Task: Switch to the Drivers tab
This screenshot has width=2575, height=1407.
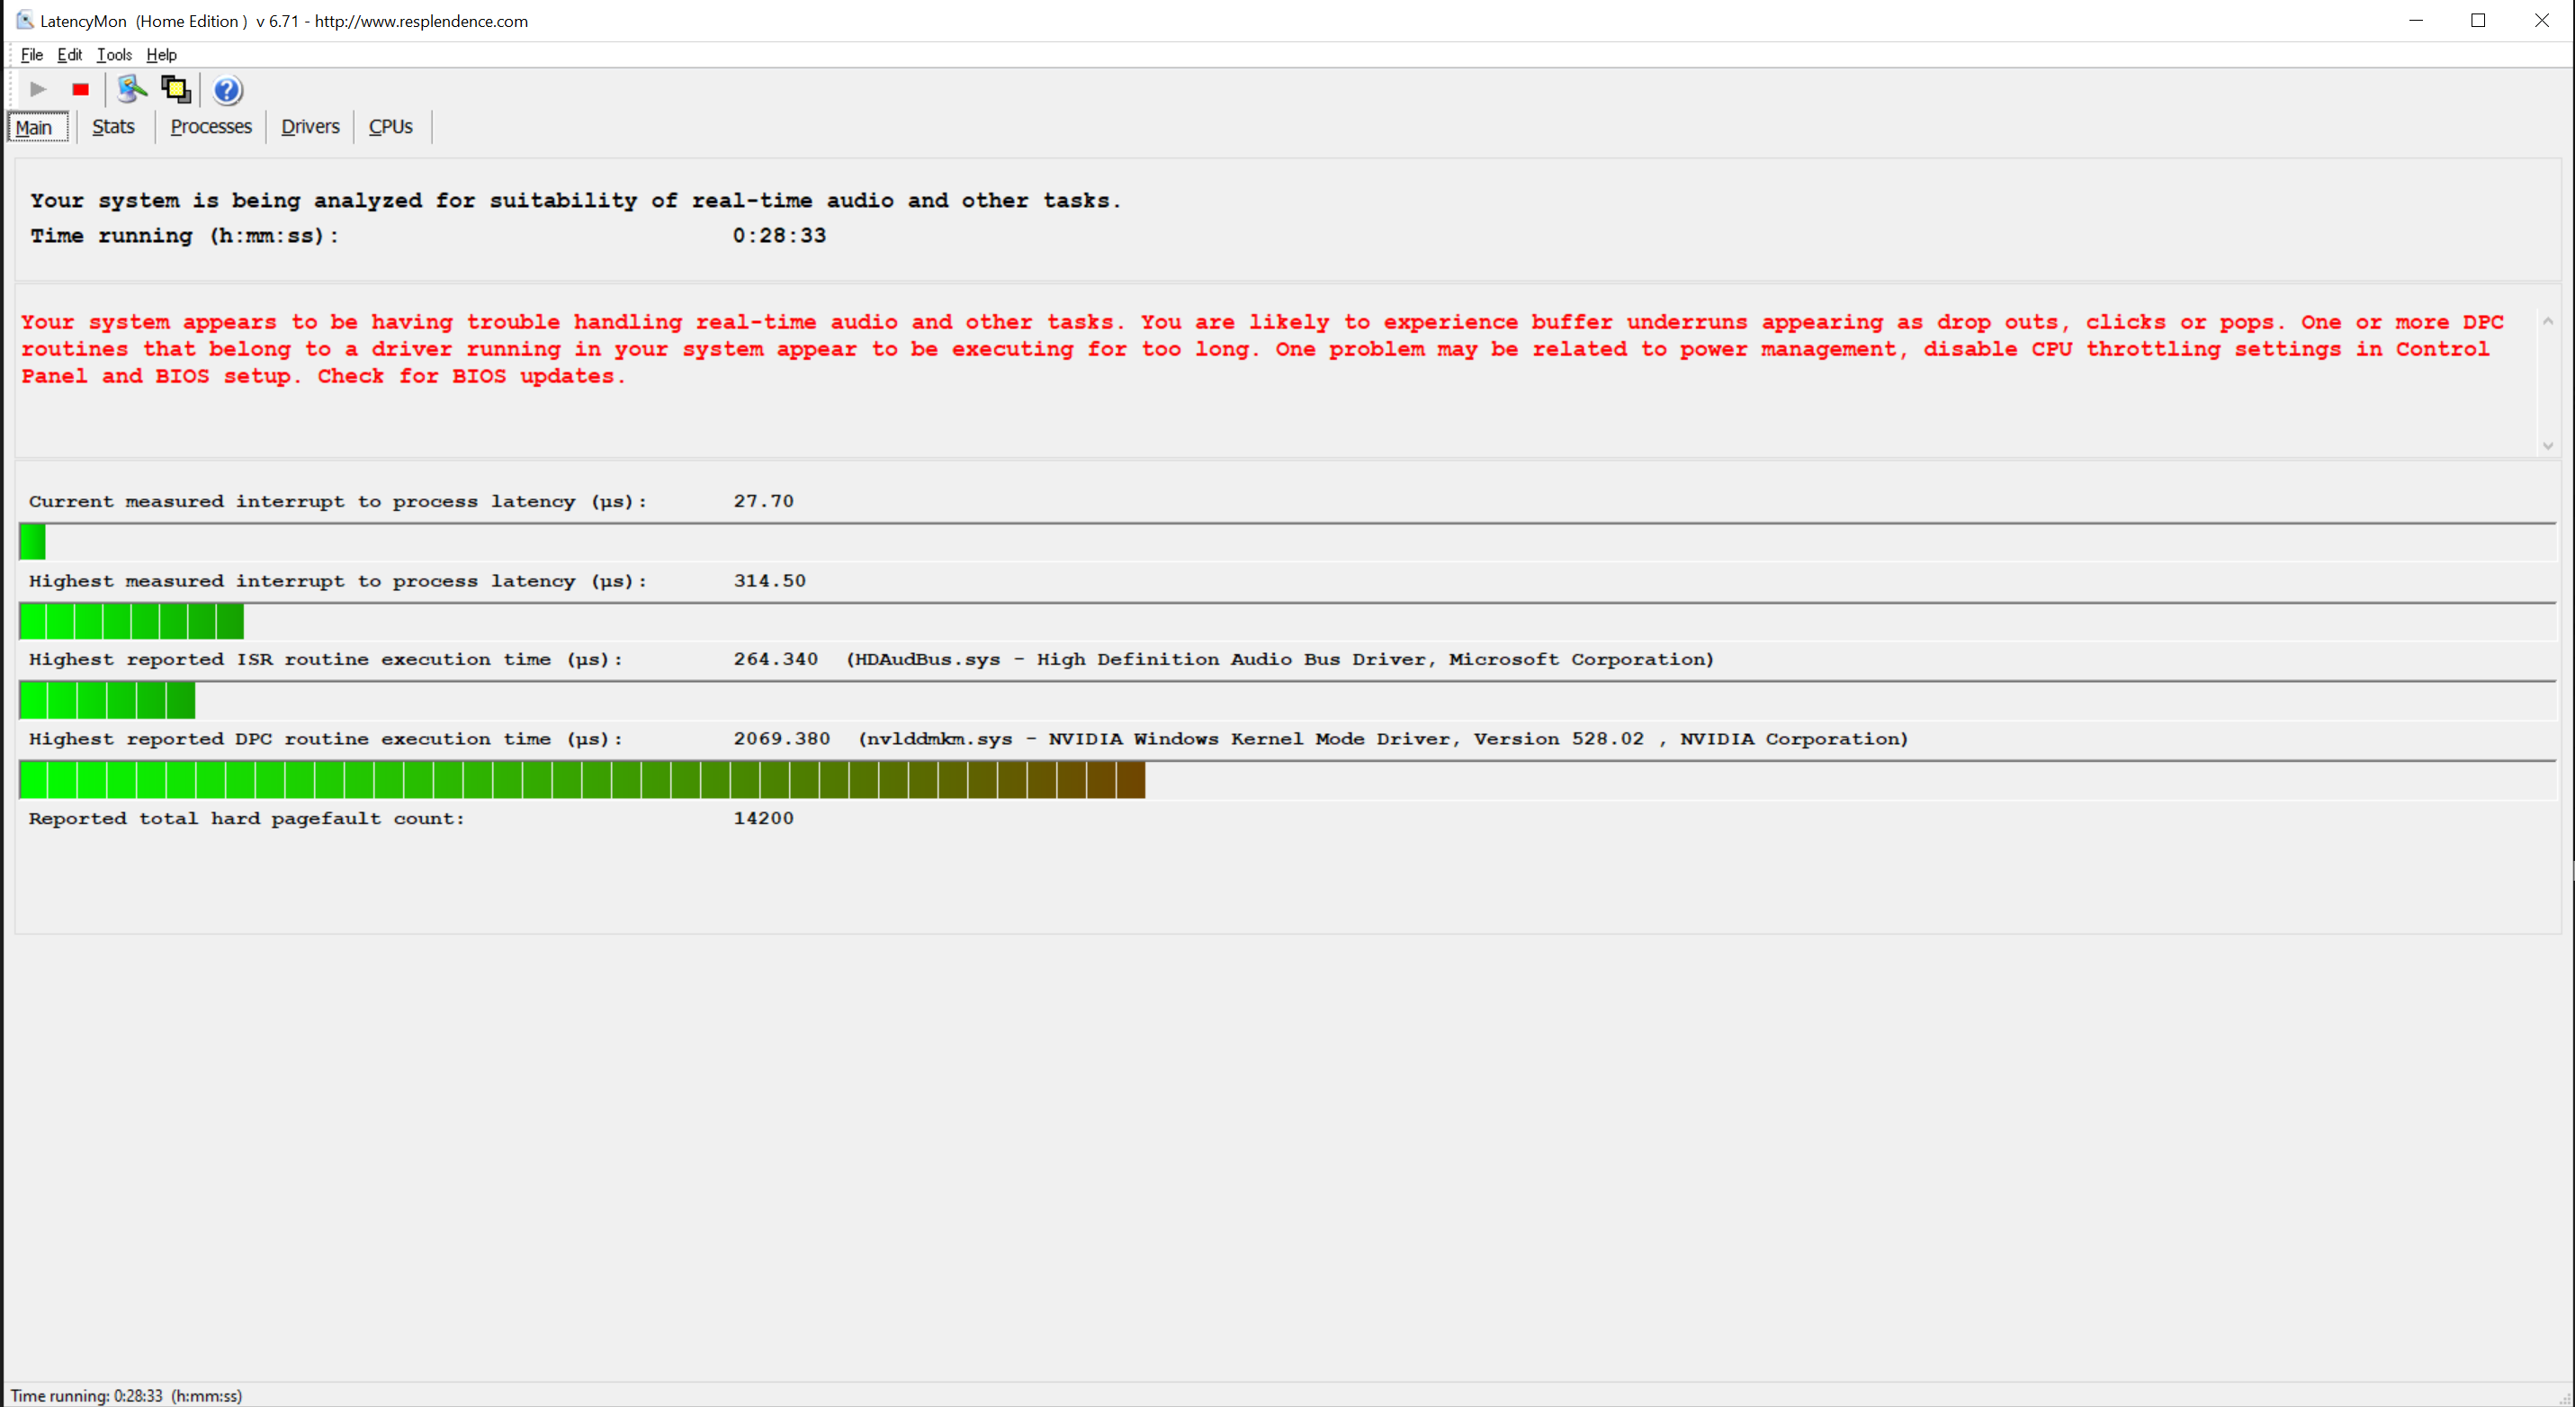Action: (x=310, y=127)
